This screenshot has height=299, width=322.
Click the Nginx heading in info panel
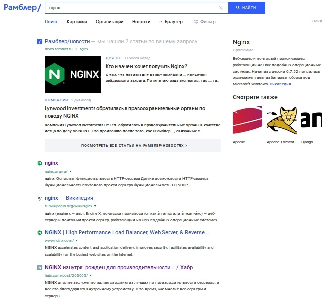(241, 42)
